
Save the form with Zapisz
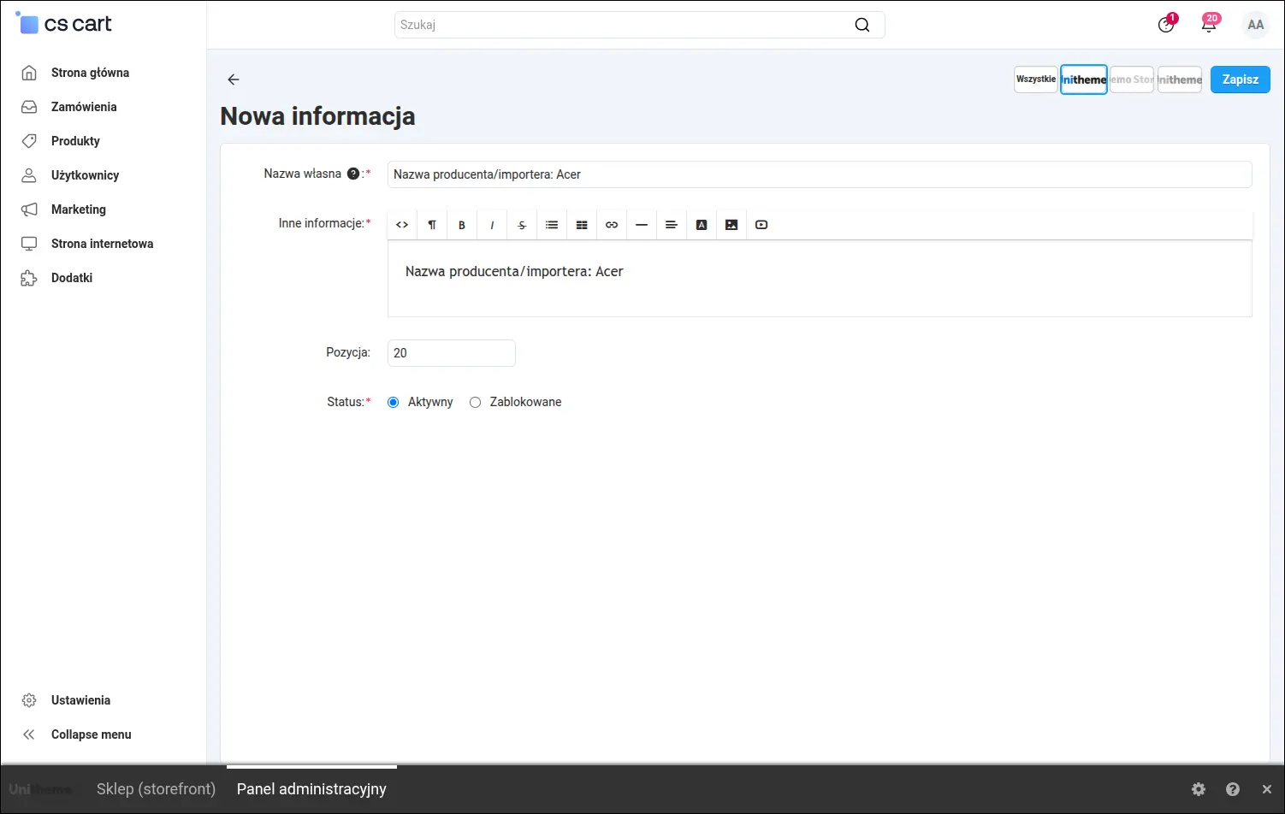point(1241,80)
